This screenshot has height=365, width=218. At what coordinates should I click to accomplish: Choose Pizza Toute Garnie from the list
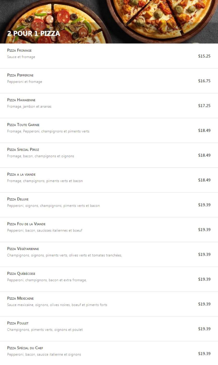(x=23, y=125)
